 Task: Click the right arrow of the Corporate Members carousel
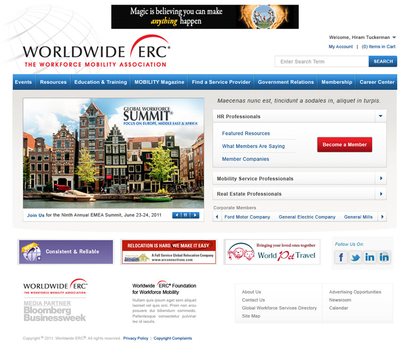[382, 217]
